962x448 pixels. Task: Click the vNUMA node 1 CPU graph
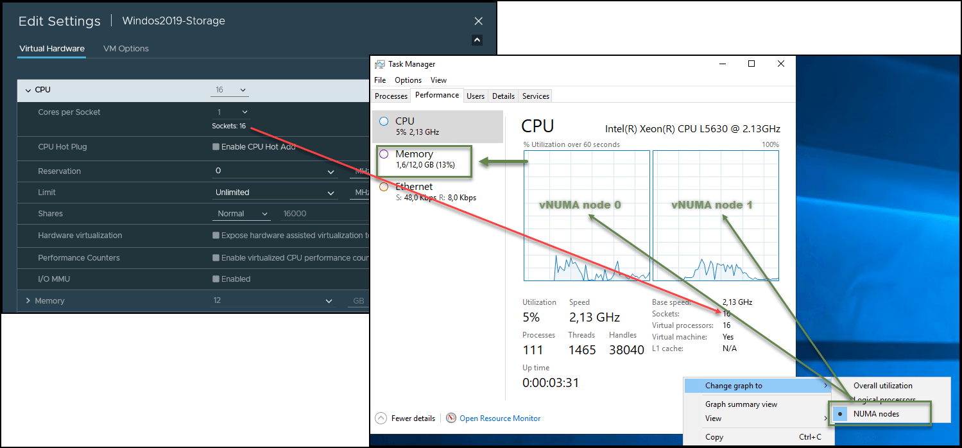point(716,216)
